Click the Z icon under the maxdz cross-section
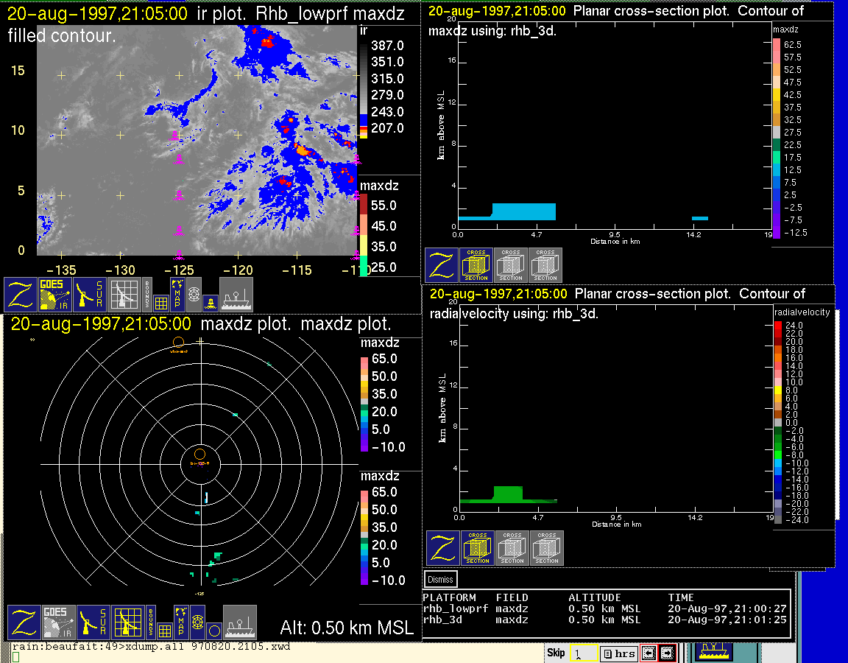 tap(442, 265)
